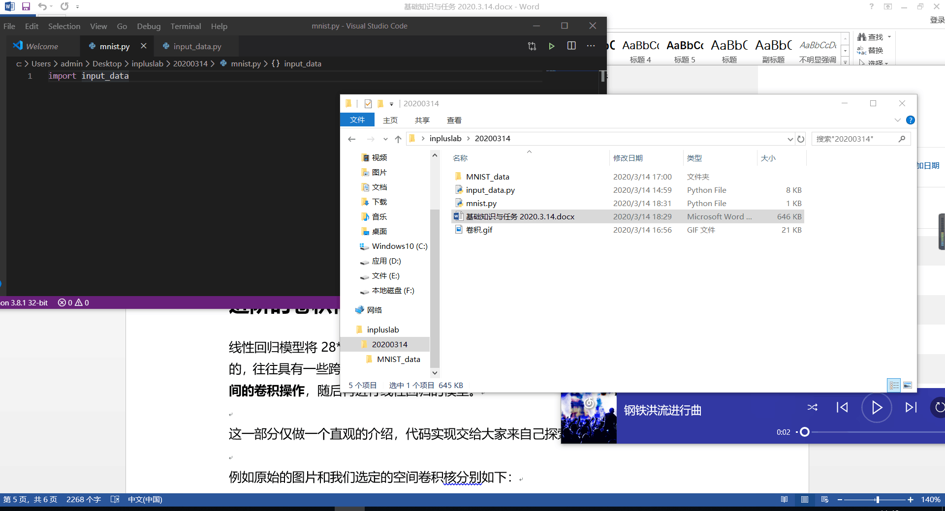Skip to next track in music player
This screenshot has height=511, width=945.
(911, 407)
